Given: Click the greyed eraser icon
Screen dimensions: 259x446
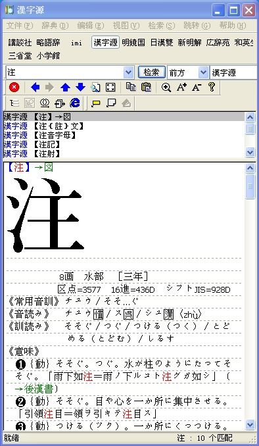Looking at the screenshot, I should (x=126, y=103).
